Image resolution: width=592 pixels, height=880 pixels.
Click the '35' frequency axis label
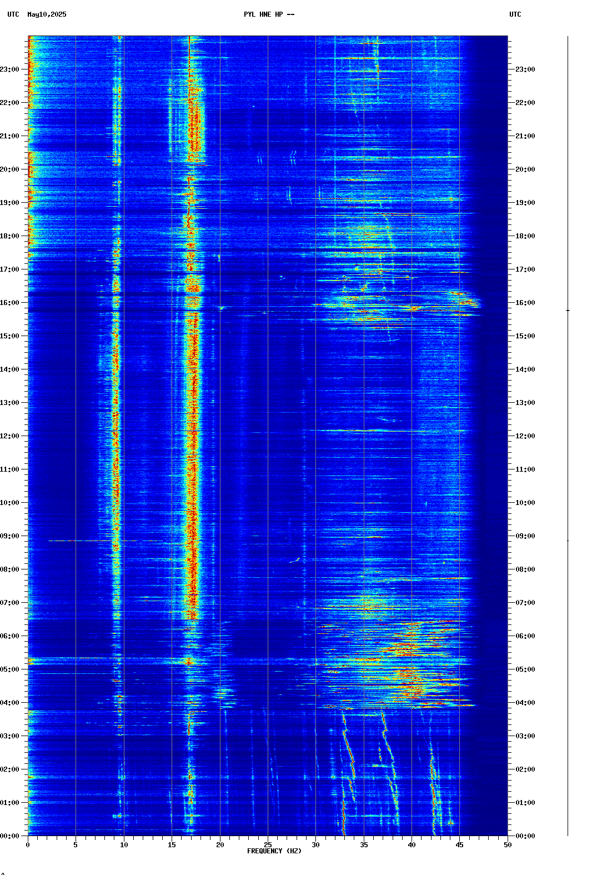click(x=364, y=845)
